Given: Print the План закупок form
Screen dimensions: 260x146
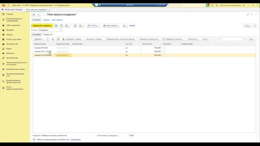Looking at the screenshot, I should pyautogui.click(x=111, y=26).
